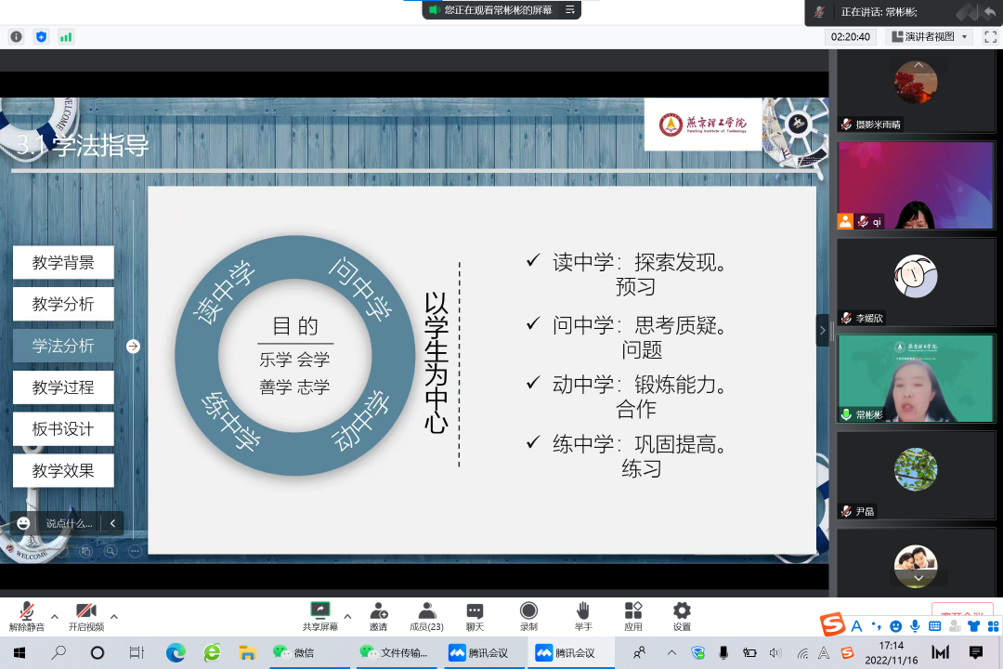
Task: Expand share options arrow beside 共享屏幕
Action: (x=347, y=616)
